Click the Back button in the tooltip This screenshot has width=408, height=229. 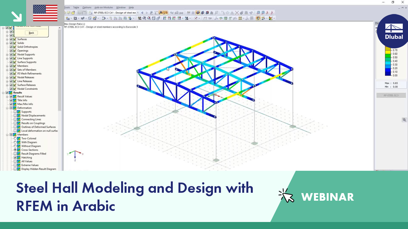pos(31,33)
